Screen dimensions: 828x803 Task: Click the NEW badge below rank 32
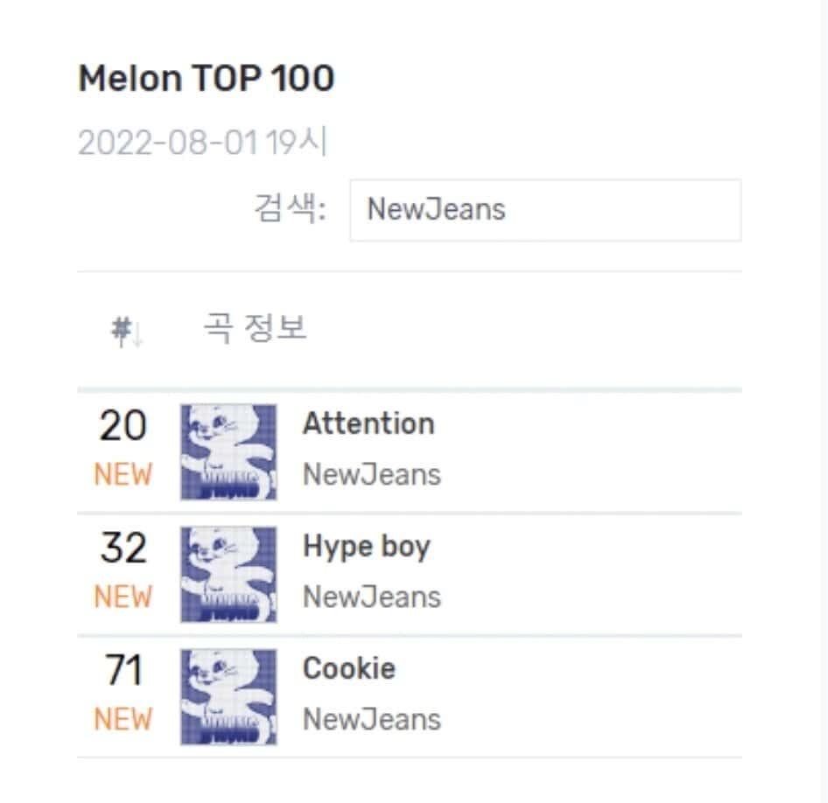pyautogui.click(x=123, y=597)
